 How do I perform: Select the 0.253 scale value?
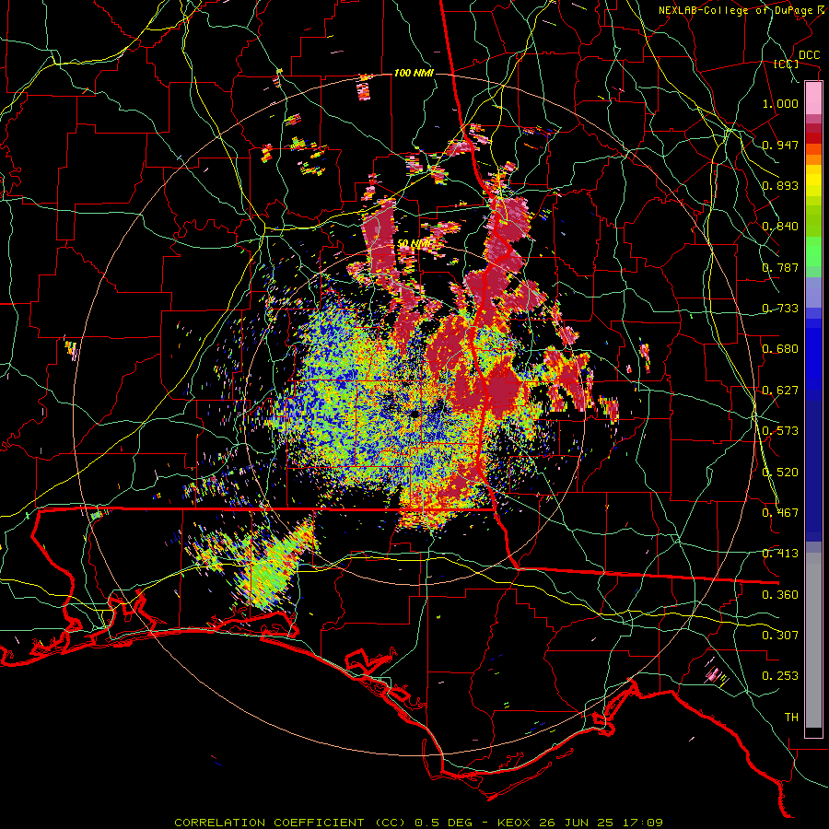[x=780, y=676]
